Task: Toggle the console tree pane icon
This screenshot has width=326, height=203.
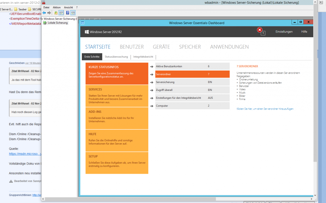Action: 61,13
